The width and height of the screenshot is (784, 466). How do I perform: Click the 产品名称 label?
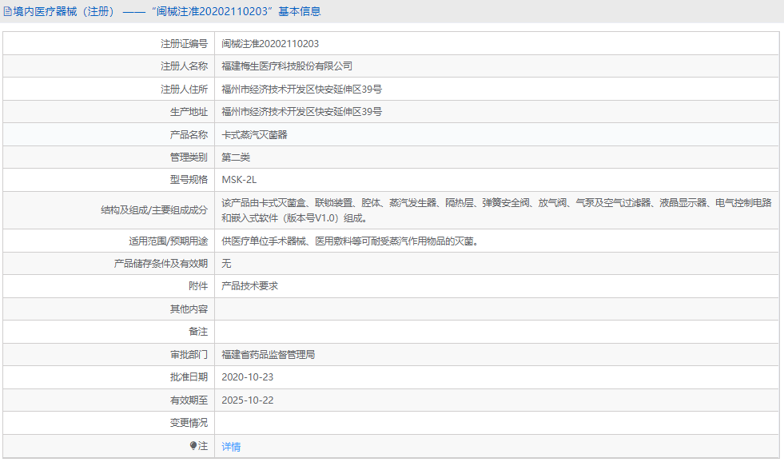[189, 135]
